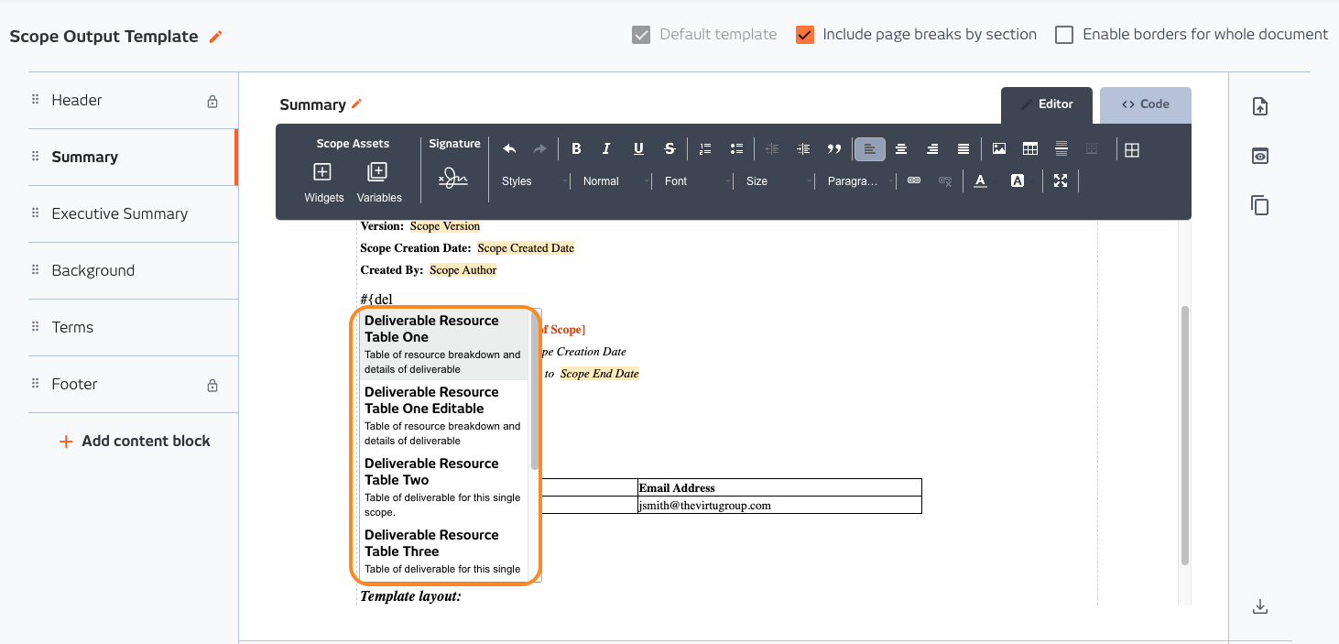1339x644 pixels.
Task: Click the upload file icon in right panel
Action: point(1260,106)
